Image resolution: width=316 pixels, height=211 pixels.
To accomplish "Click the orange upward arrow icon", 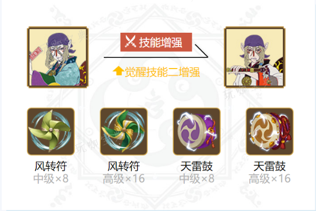I will click(x=118, y=71).
